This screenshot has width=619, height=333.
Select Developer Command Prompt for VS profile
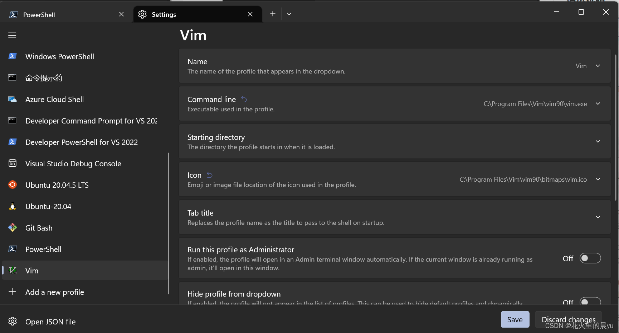85,121
